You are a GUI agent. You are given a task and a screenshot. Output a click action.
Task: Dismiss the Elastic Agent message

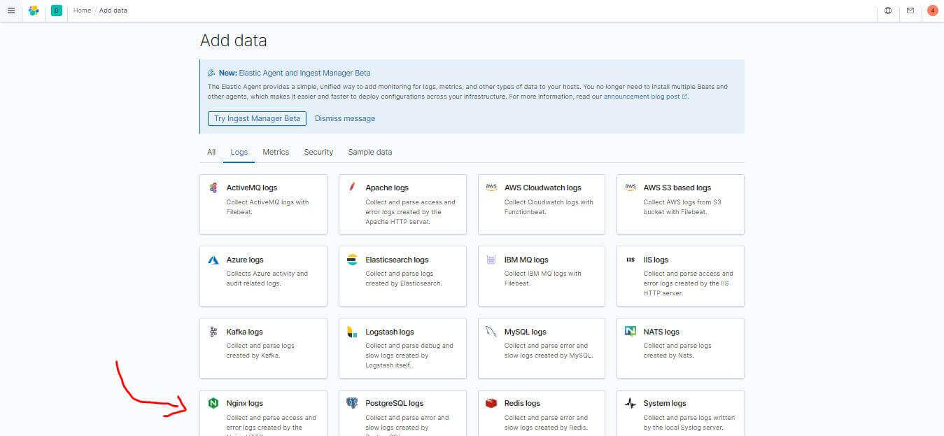point(345,118)
